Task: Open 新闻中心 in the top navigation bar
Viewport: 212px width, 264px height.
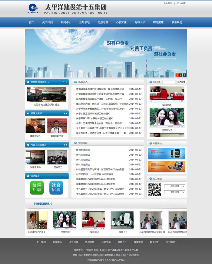Action: pyautogui.click(x=66, y=22)
